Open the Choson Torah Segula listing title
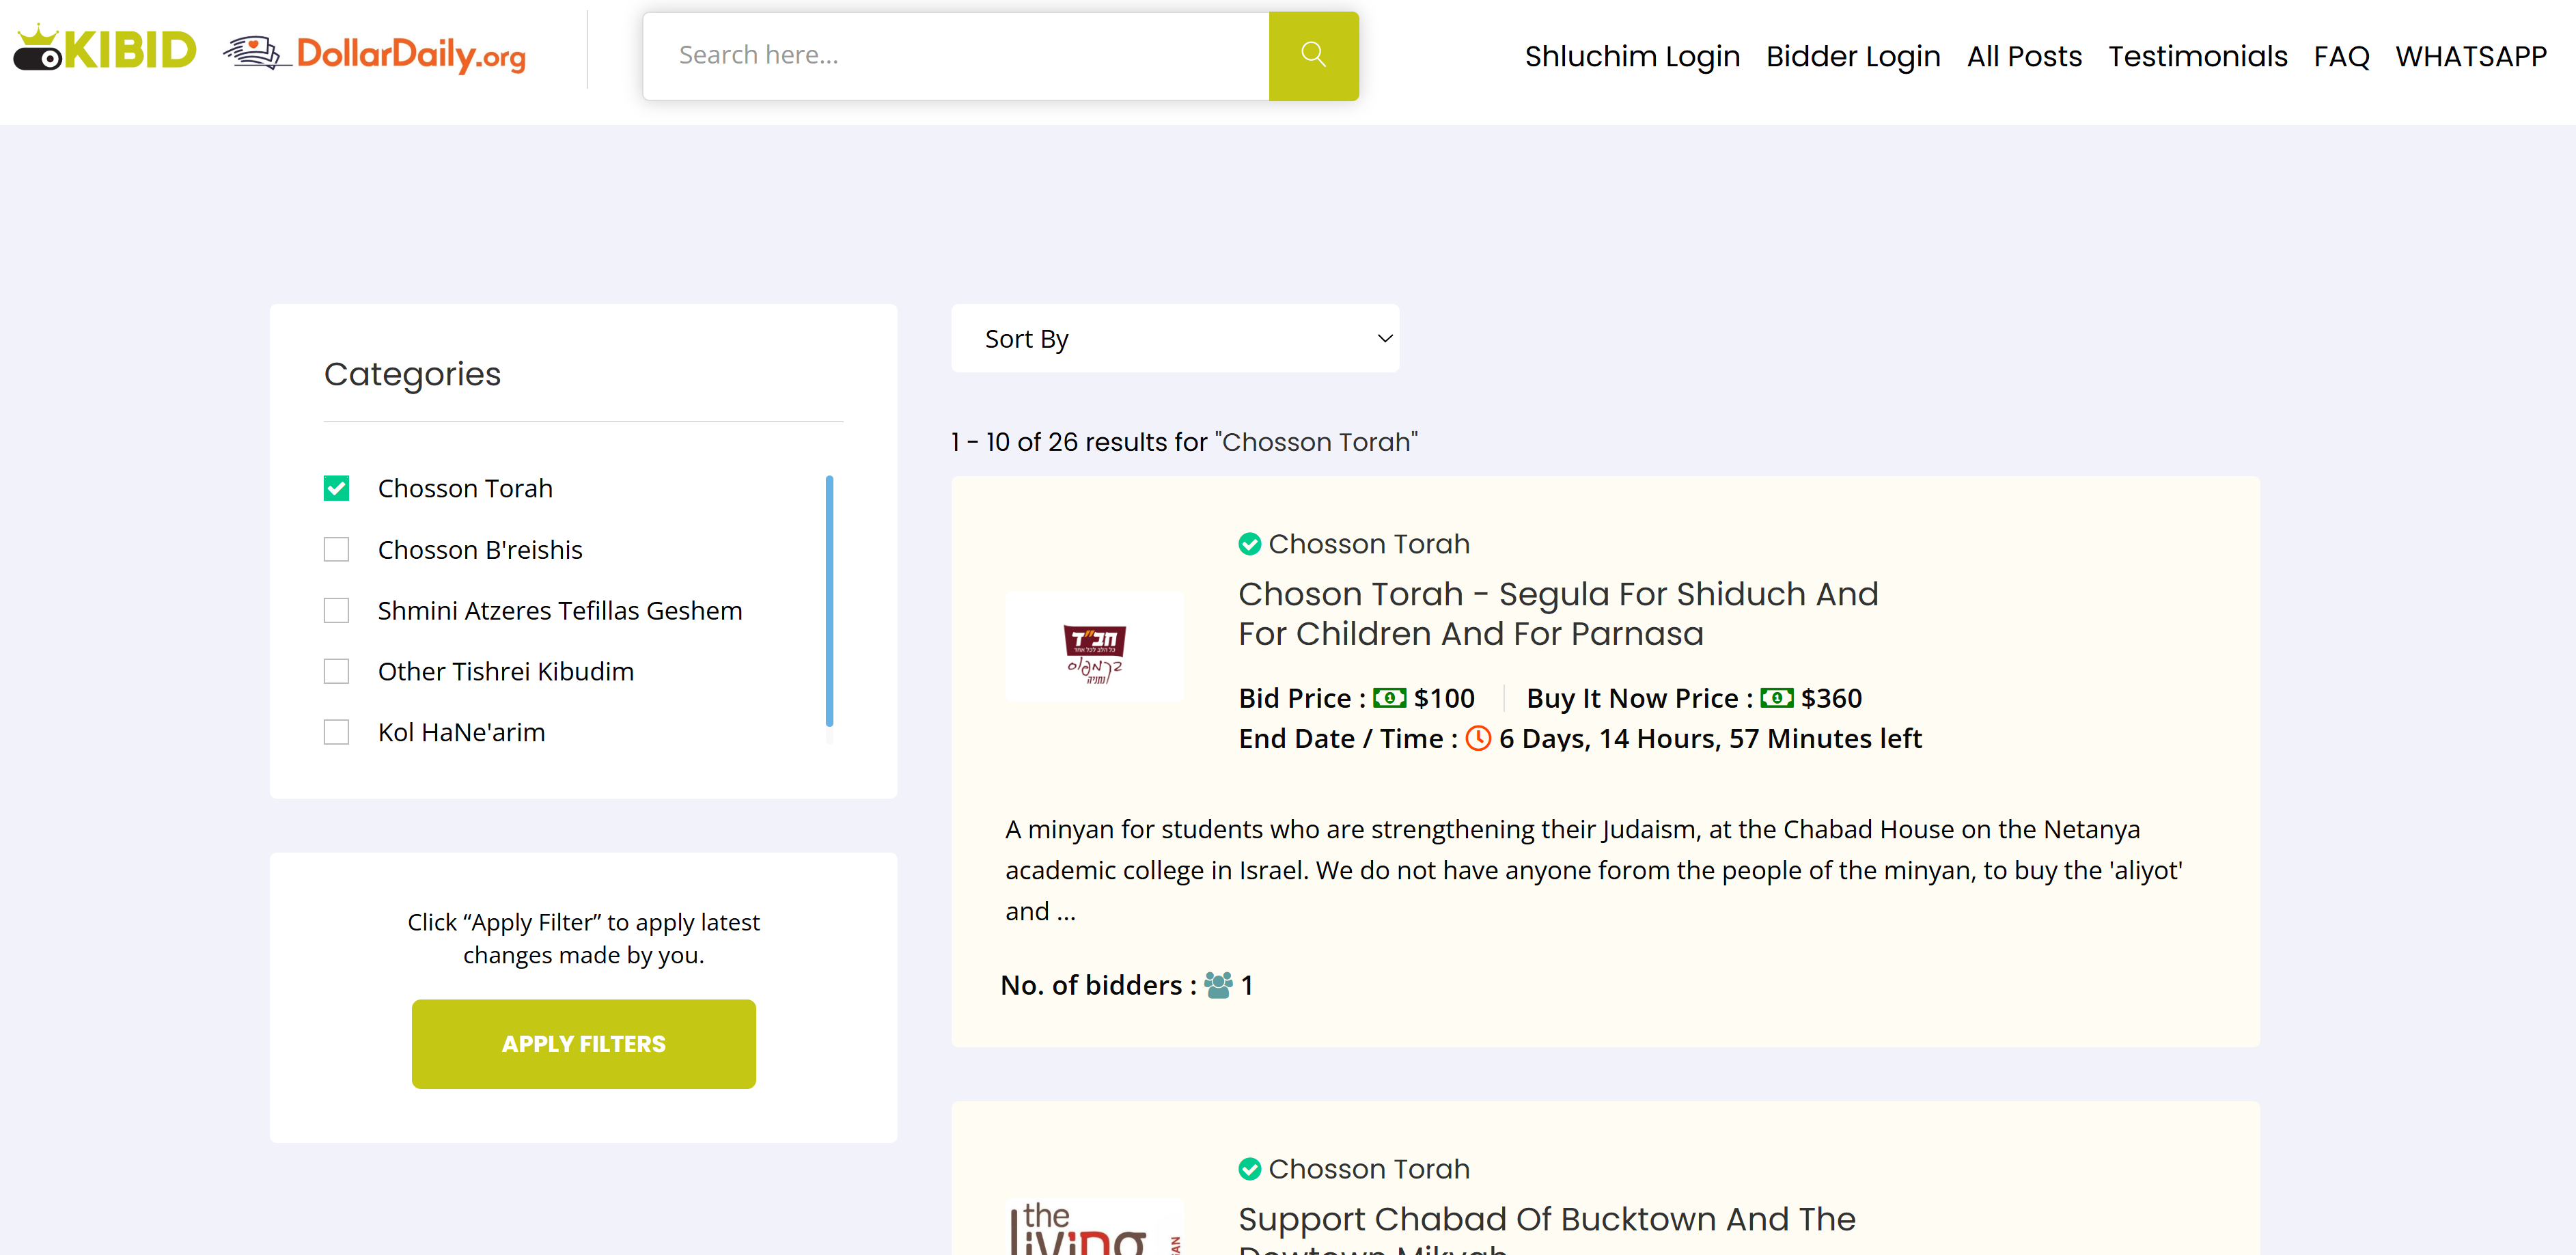2576x1255 pixels. pyautogui.click(x=1557, y=614)
